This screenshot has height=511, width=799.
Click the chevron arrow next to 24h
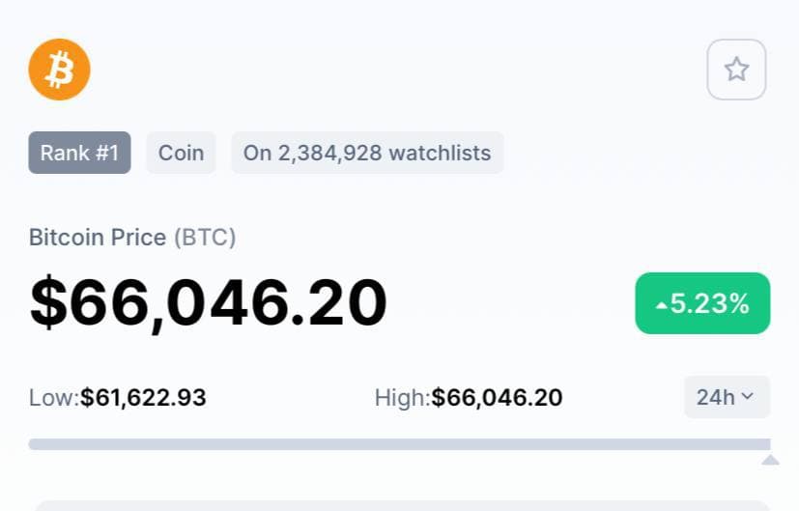coord(747,397)
